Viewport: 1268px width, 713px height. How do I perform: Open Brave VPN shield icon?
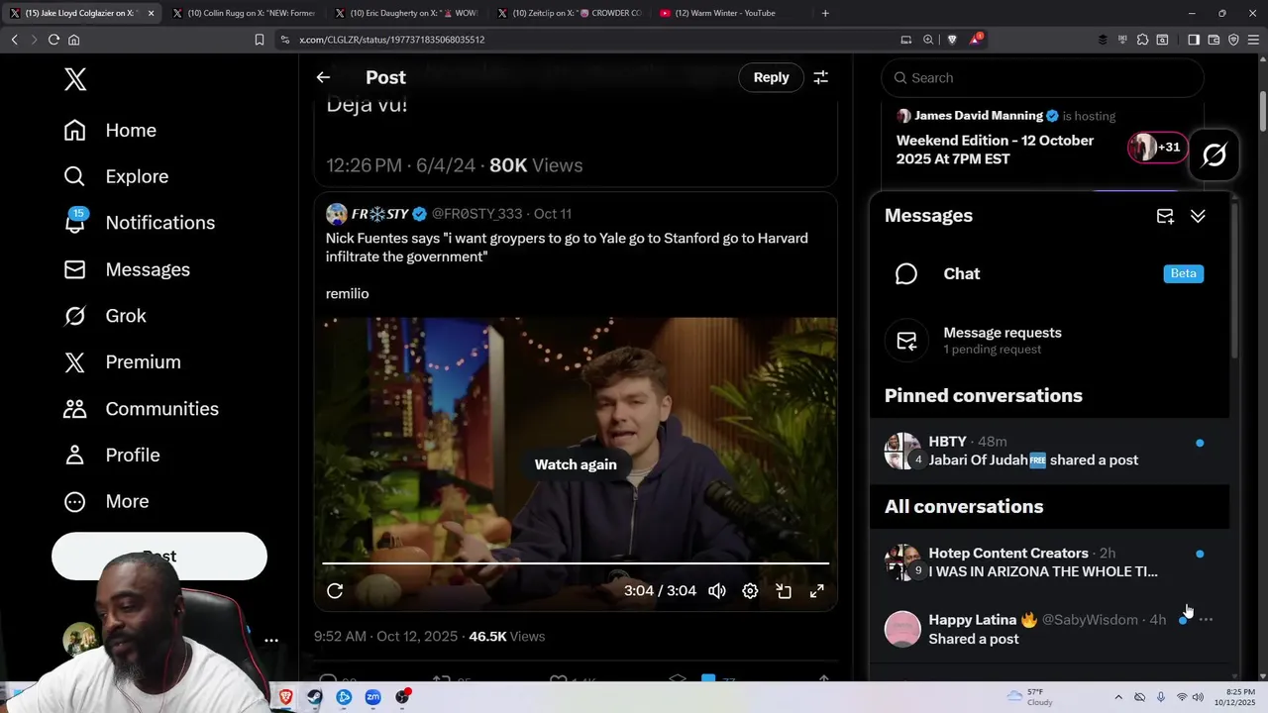coord(1233,40)
